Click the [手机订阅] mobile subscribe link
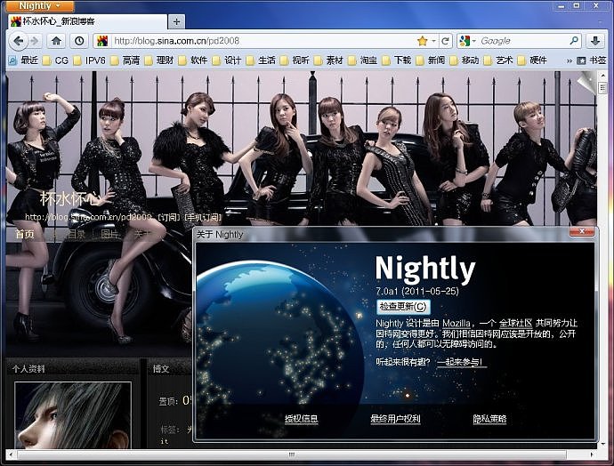 (x=203, y=217)
